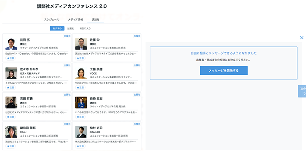This screenshot has height=159, width=306.
Task: Click the 幼児・児童メディア affiliation text
Action: coord(30,73)
